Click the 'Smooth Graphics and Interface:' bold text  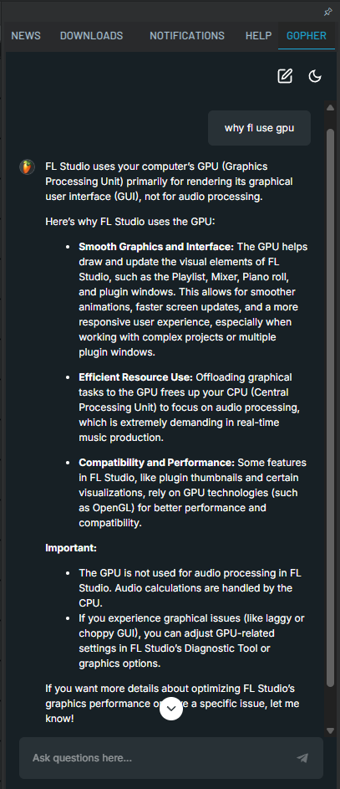(x=156, y=247)
